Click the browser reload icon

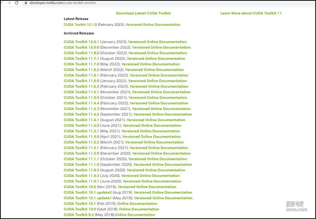(16, 3)
